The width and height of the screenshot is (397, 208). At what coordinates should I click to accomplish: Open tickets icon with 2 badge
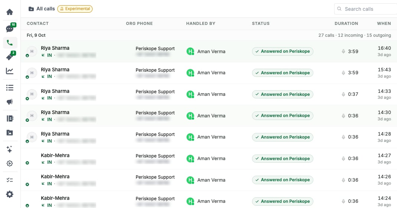10,56
